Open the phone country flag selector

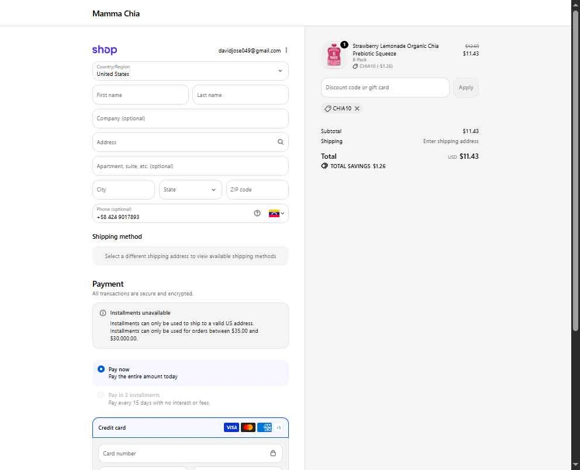point(277,213)
